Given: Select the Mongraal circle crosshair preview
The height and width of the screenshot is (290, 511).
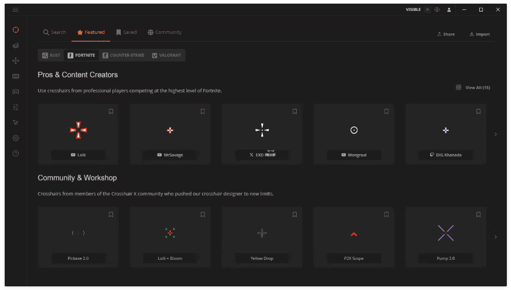Looking at the screenshot, I should tap(354, 130).
